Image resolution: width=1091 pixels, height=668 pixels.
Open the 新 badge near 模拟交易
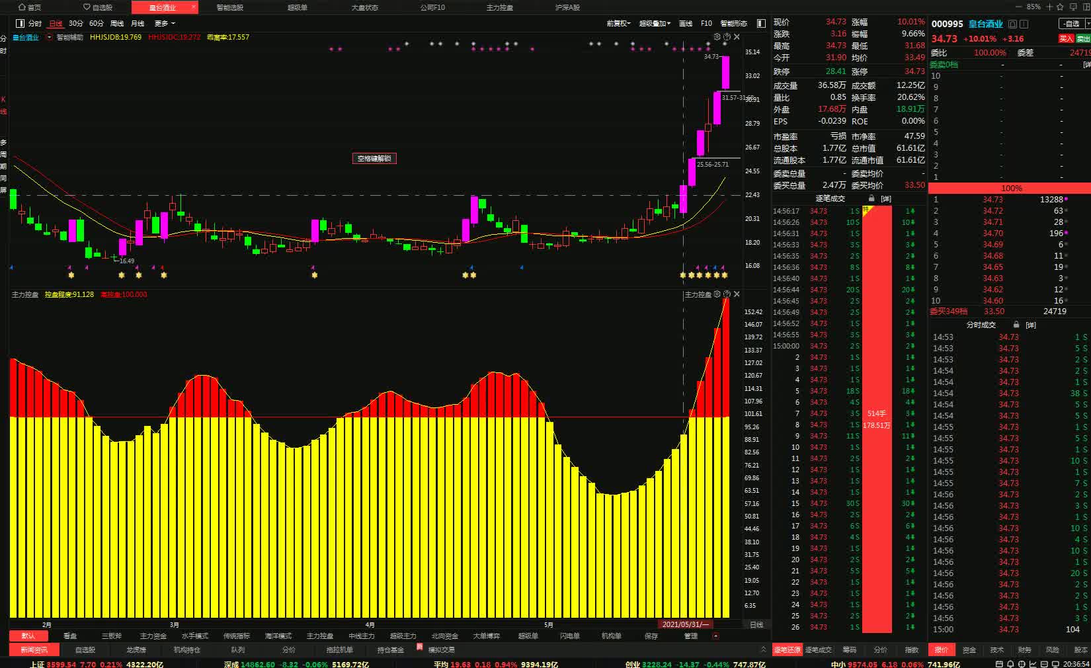(419, 647)
